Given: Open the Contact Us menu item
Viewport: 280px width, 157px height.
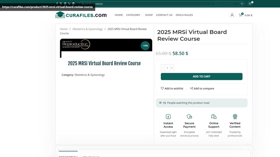Looking at the screenshot, I should coord(164,15).
